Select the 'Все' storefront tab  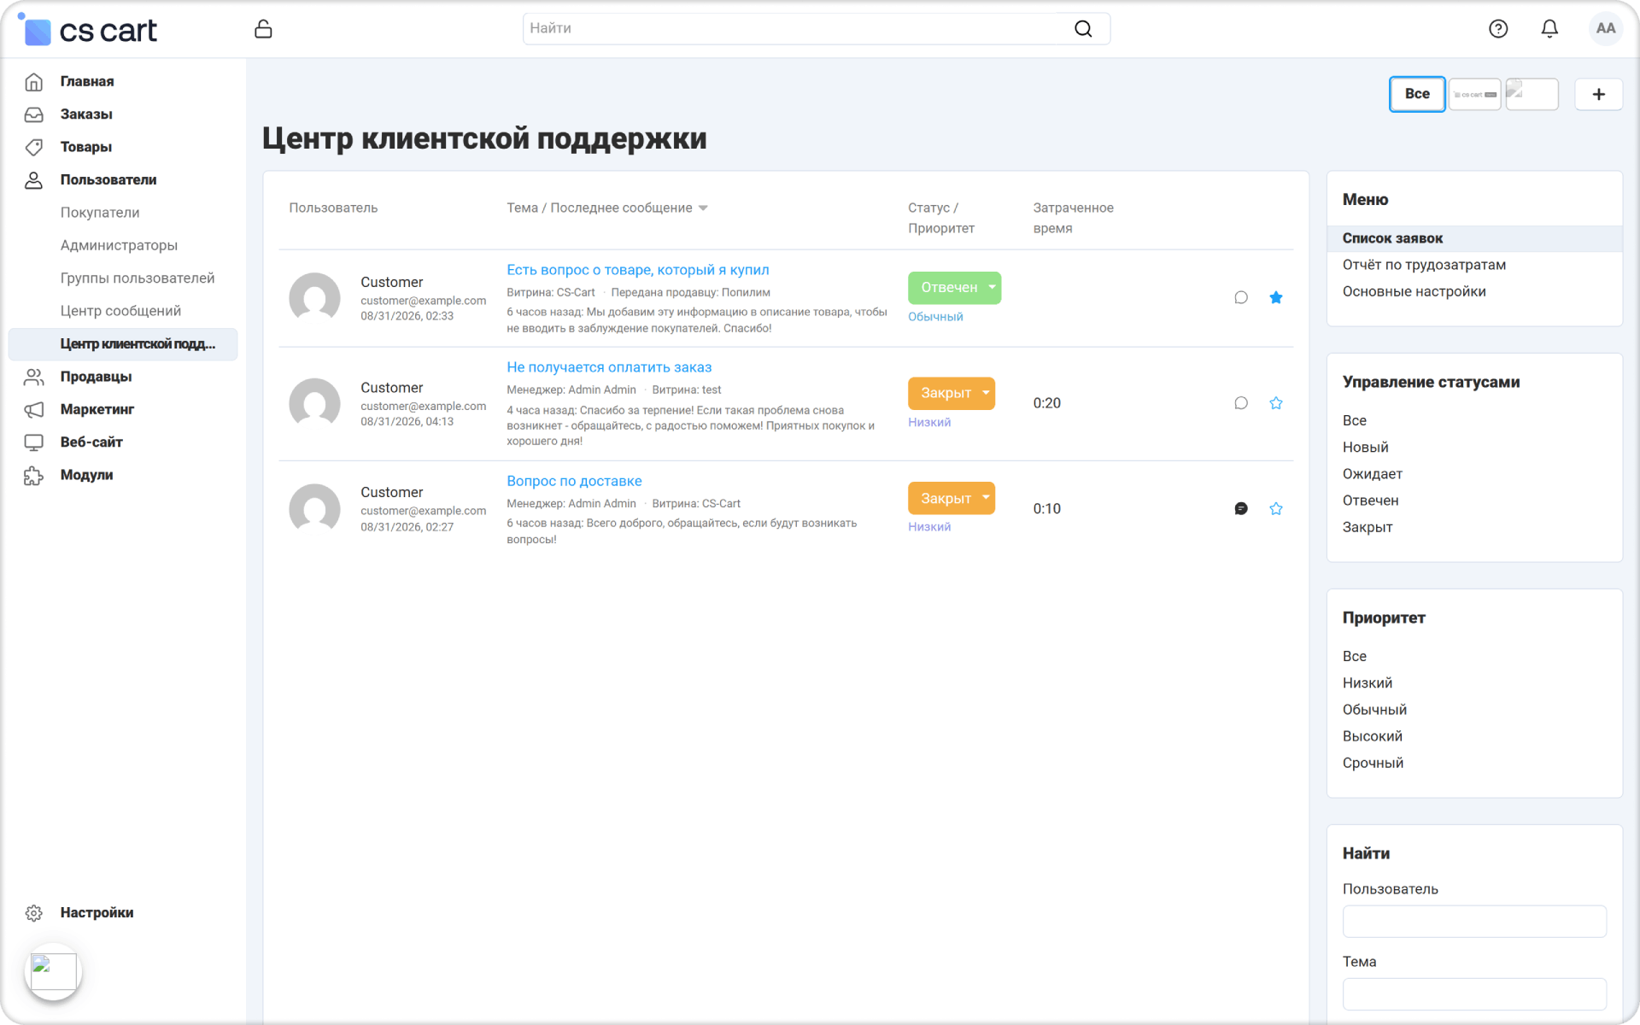tap(1416, 94)
